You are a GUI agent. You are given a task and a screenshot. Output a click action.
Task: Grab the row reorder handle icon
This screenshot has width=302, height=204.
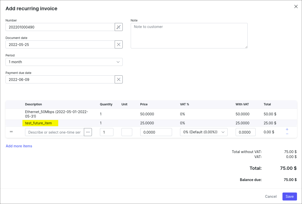point(11,132)
